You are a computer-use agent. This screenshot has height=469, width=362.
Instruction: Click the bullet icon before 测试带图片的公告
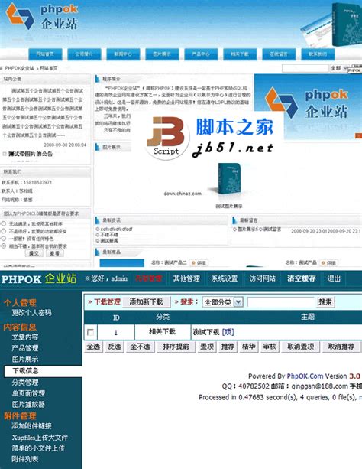click(x=4, y=154)
